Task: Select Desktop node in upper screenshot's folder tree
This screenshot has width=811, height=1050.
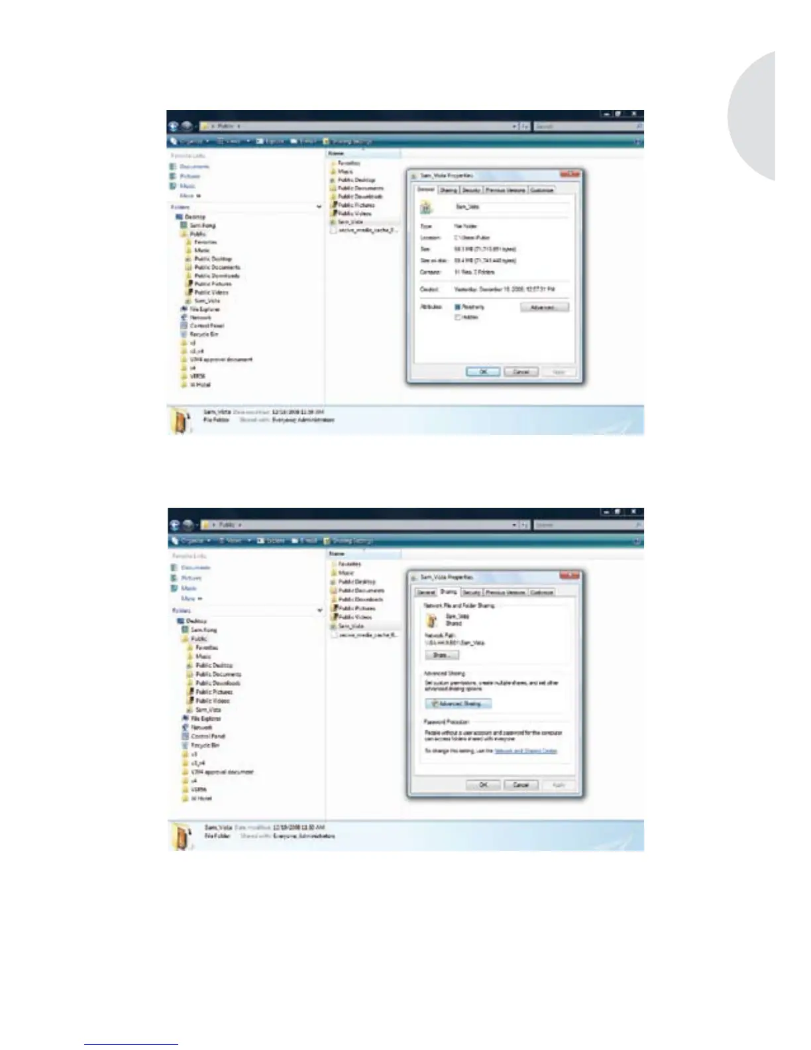Action: [195, 217]
